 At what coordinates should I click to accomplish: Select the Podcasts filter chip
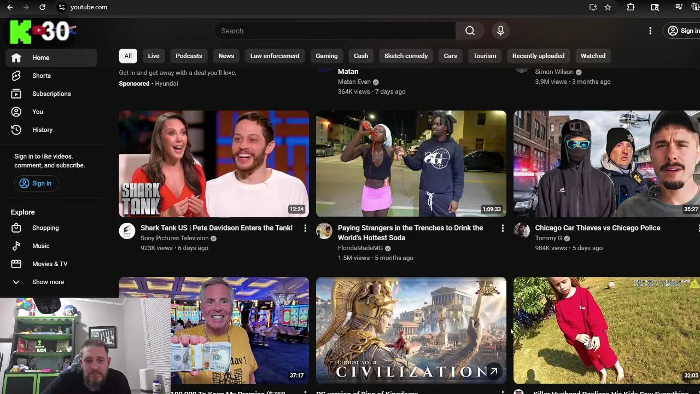[x=189, y=56]
